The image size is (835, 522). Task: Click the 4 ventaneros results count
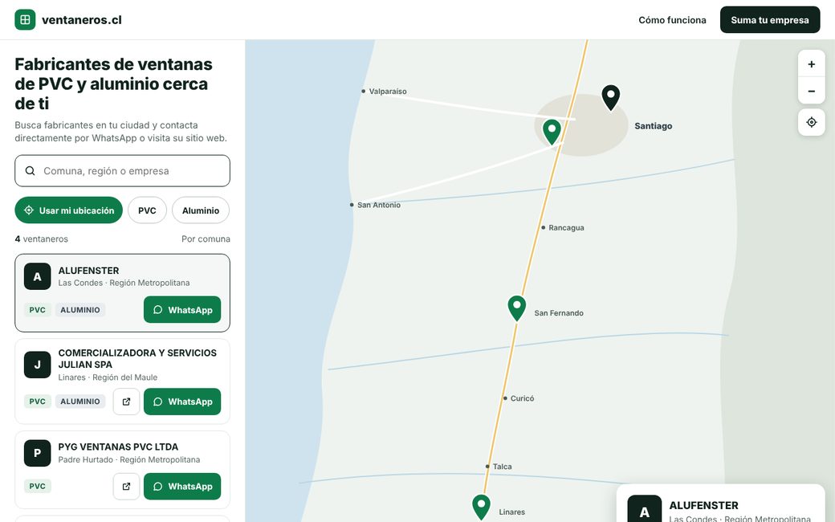[x=42, y=239]
